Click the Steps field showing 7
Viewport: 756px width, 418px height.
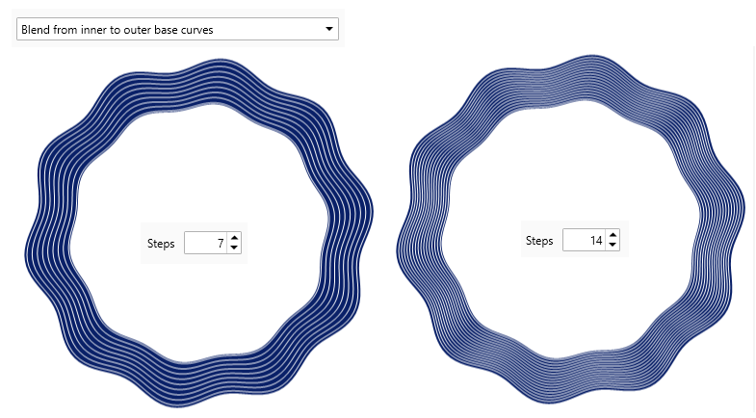pos(205,243)
